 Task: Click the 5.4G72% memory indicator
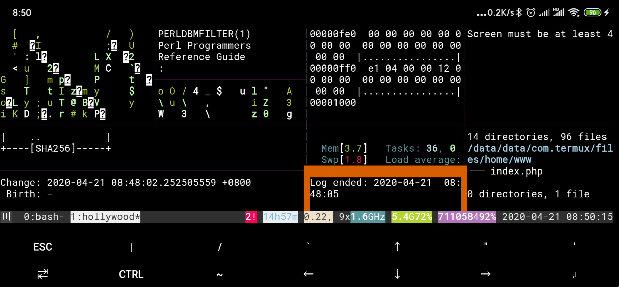tap(411, 217)
